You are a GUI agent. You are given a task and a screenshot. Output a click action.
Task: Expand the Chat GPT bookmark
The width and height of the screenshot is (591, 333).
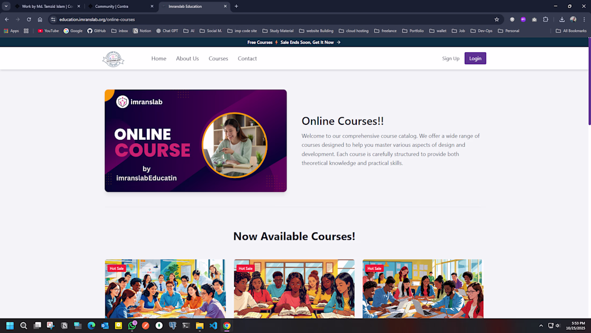pos(167,31)
